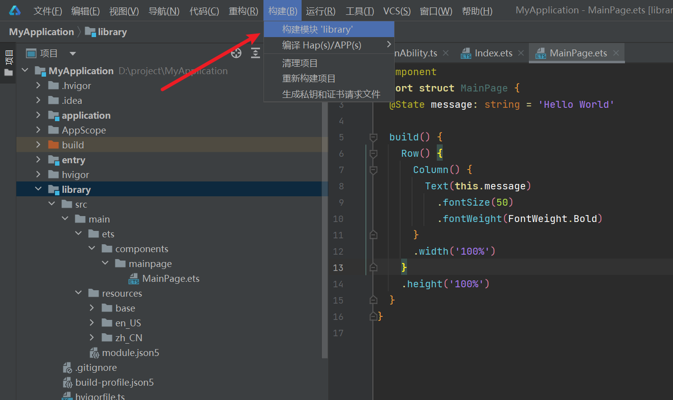This screenshot has width=673, height=400.
Task: Click the module.json5 file icon
Action: click(x=94, y=353)
